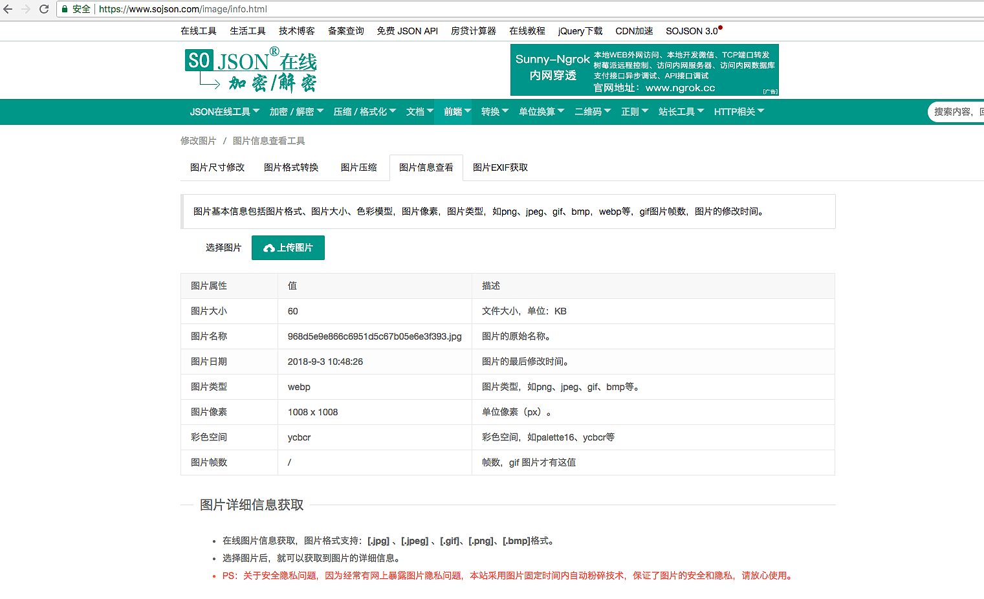This screenshot has height=599, width=984.
Task: Click the SO JSON site logo
Action: click(x=250, y=70)
